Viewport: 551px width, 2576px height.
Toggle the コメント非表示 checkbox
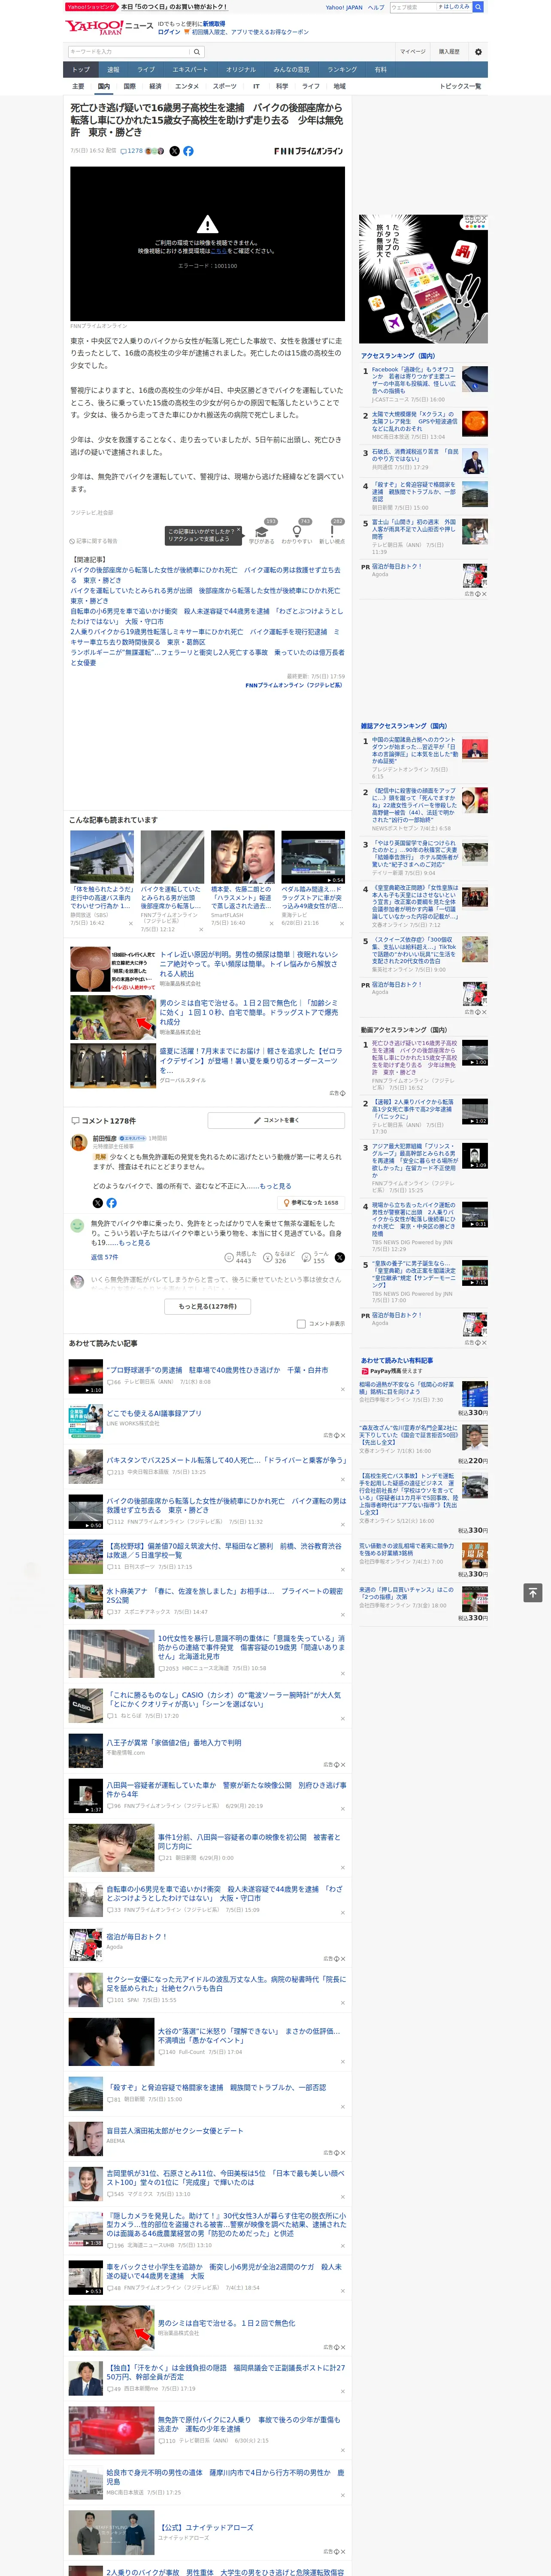coord(301,1324)
